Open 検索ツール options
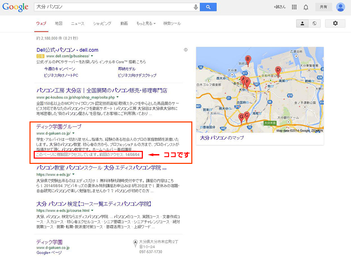 tap(172, 23)
